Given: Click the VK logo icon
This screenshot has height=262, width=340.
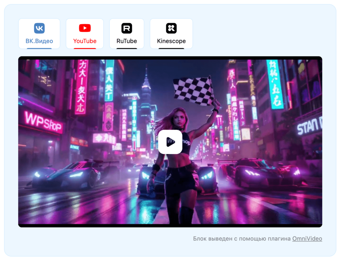Looking at the screenshot, I should [39, 28].
